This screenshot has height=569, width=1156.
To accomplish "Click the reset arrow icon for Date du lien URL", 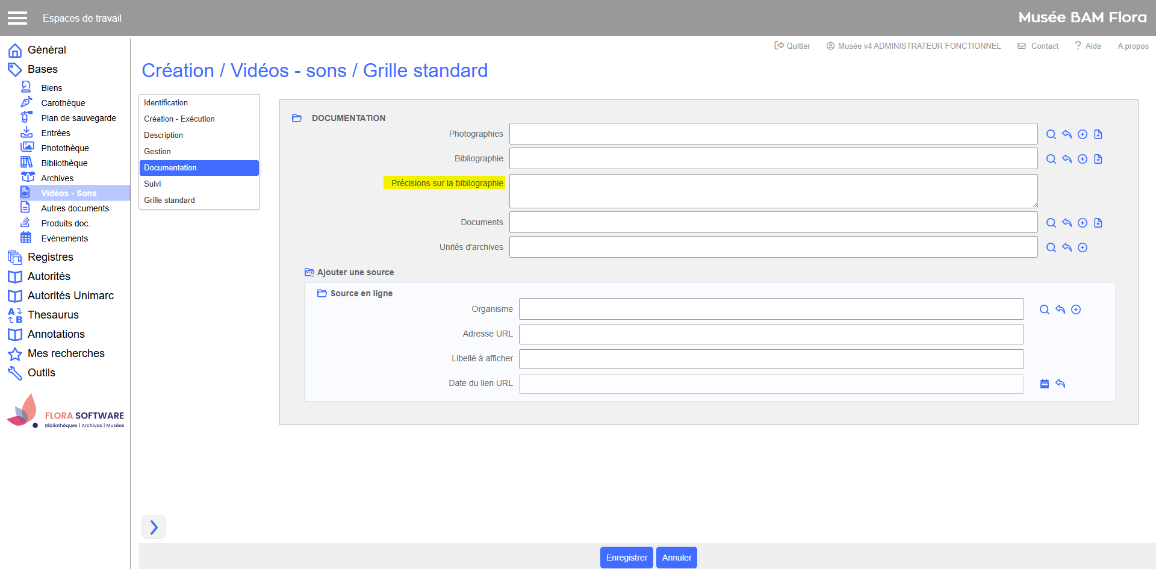I will [1060, 384].
